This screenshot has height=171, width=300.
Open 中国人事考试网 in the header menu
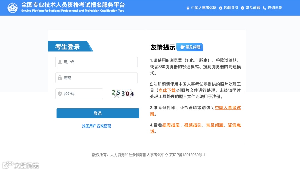click(x=204, y=8)
